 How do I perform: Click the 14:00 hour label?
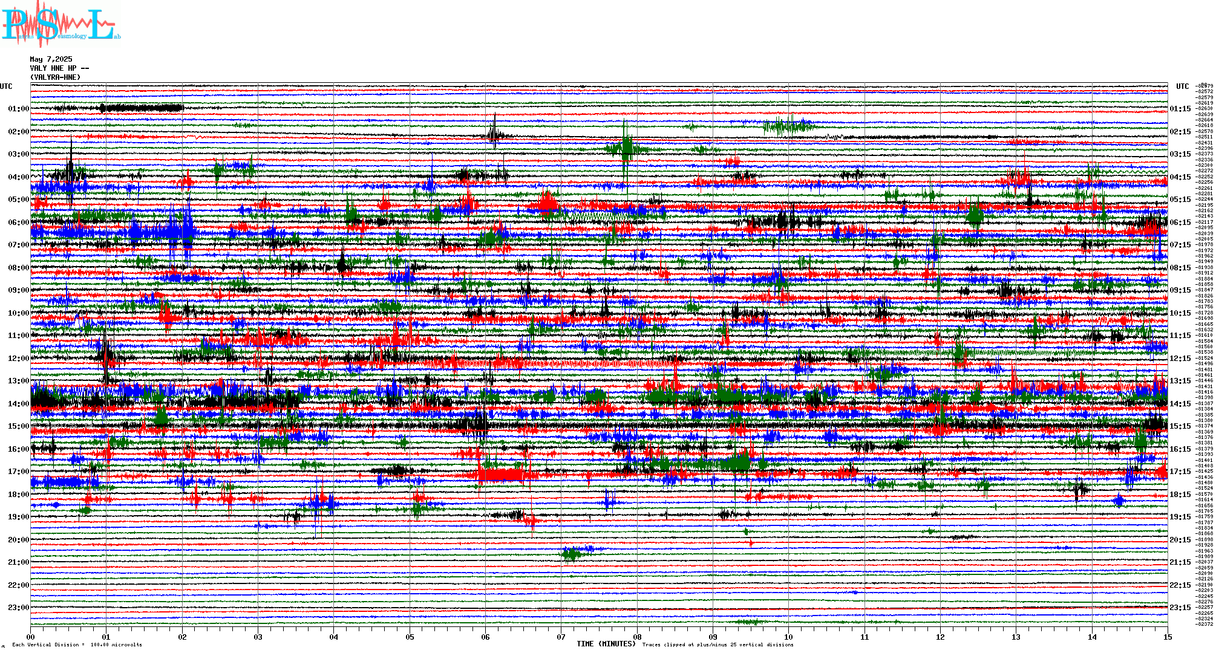(x=19, y=404)
